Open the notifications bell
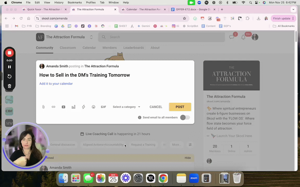 click(x=243, y=37)
